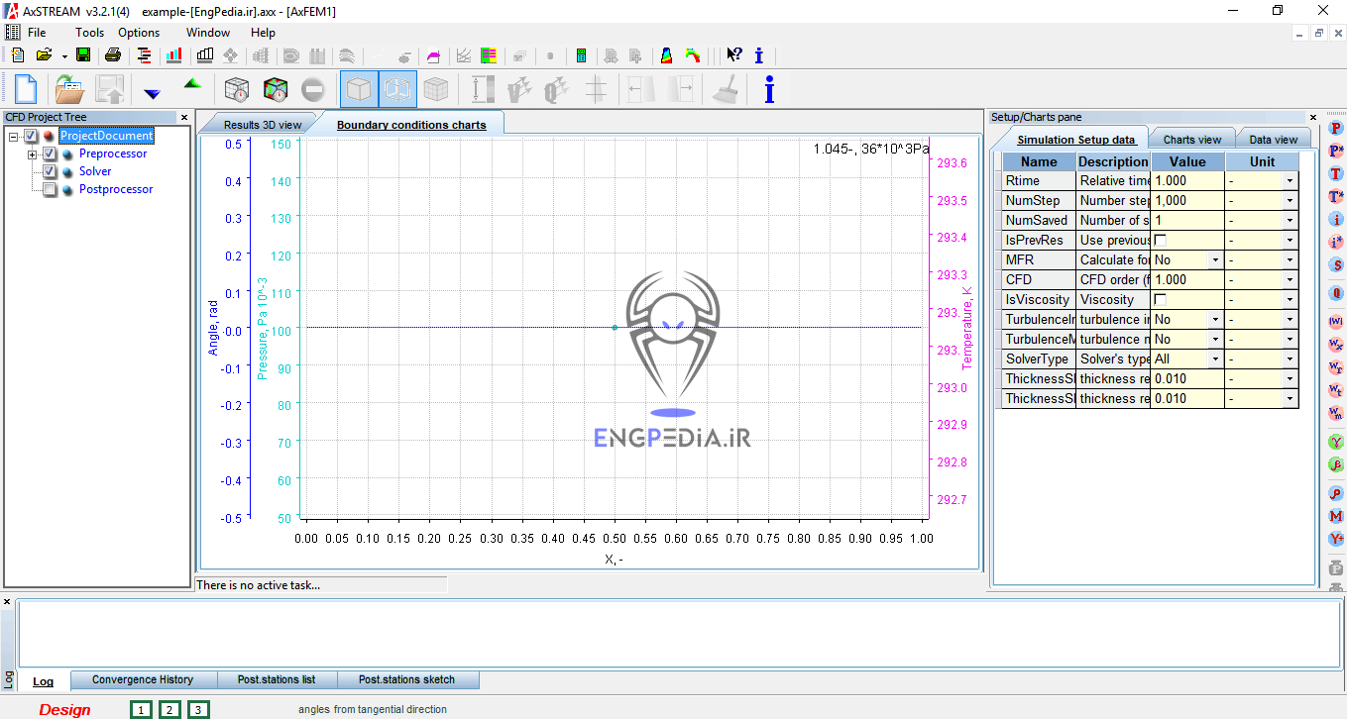This screenshot has width=1347, height=719.
Task: Click the M chart icon in sidebar
Action: coord(1336,516)
